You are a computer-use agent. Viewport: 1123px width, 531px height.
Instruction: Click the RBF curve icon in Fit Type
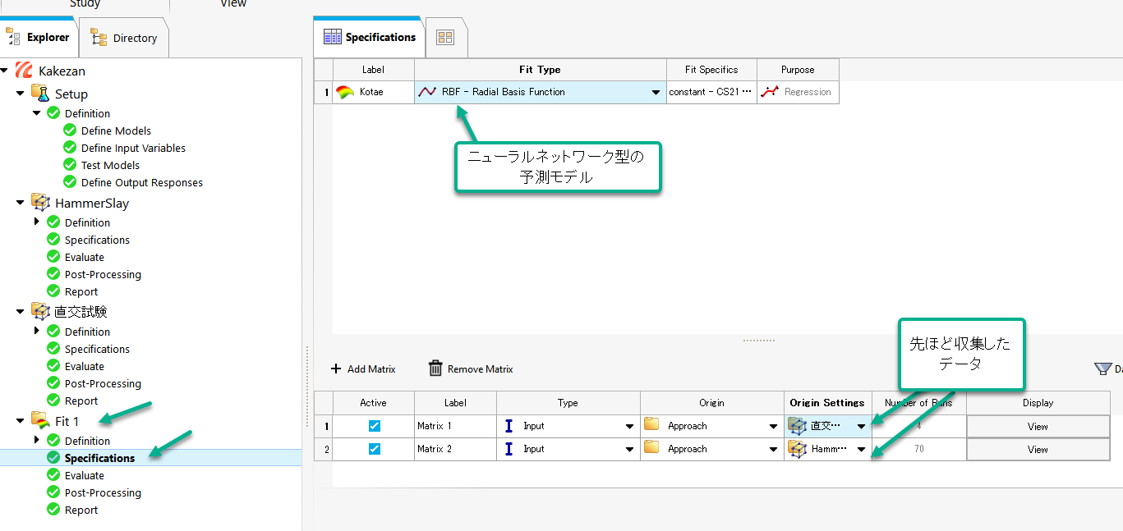pos(427,92)
